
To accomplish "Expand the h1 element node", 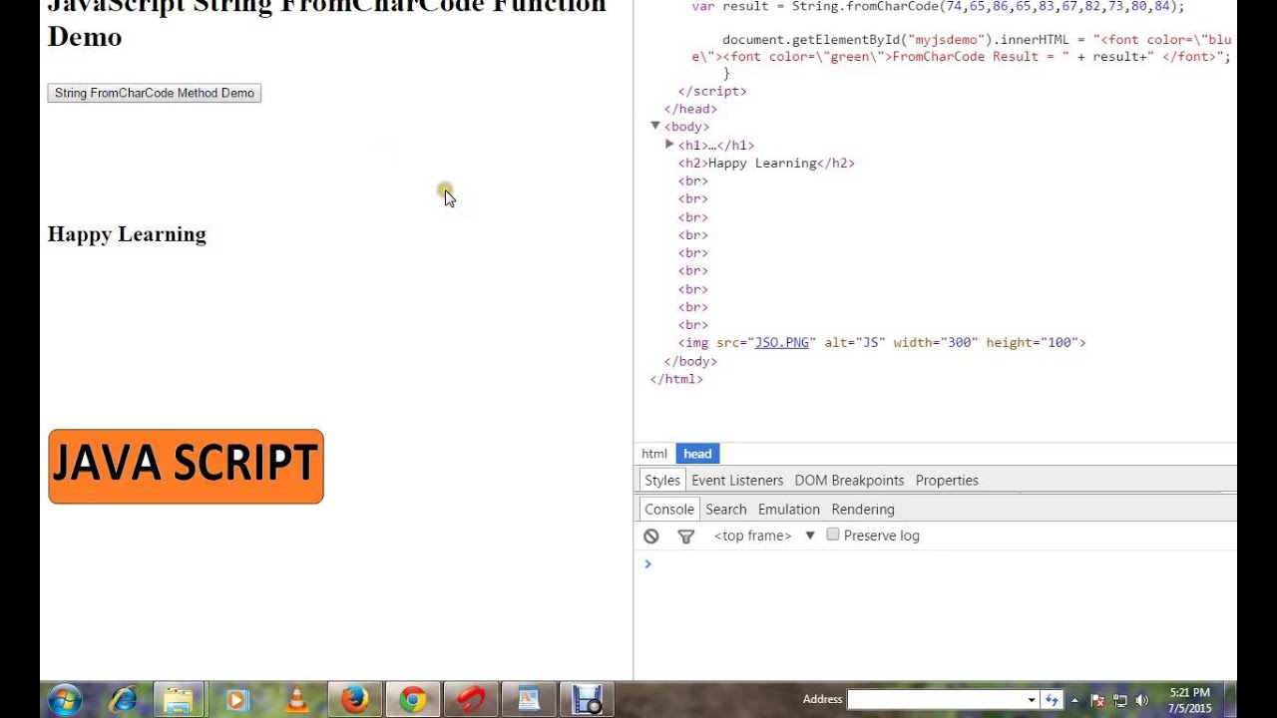I will (x=669, y=145).
